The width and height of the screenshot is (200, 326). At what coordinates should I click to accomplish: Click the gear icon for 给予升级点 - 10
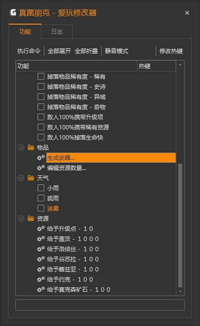pyautogui.click(x=41, y=228)
